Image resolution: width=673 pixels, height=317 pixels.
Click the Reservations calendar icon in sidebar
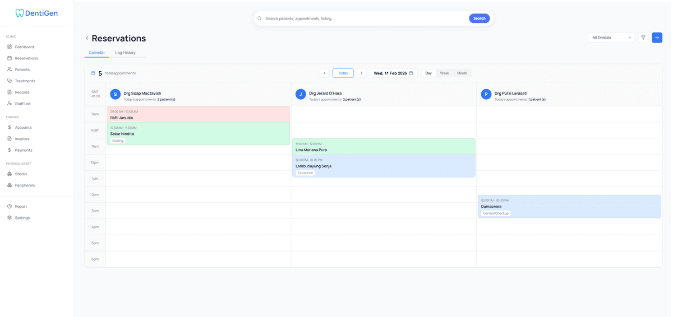tap(10, 58)
